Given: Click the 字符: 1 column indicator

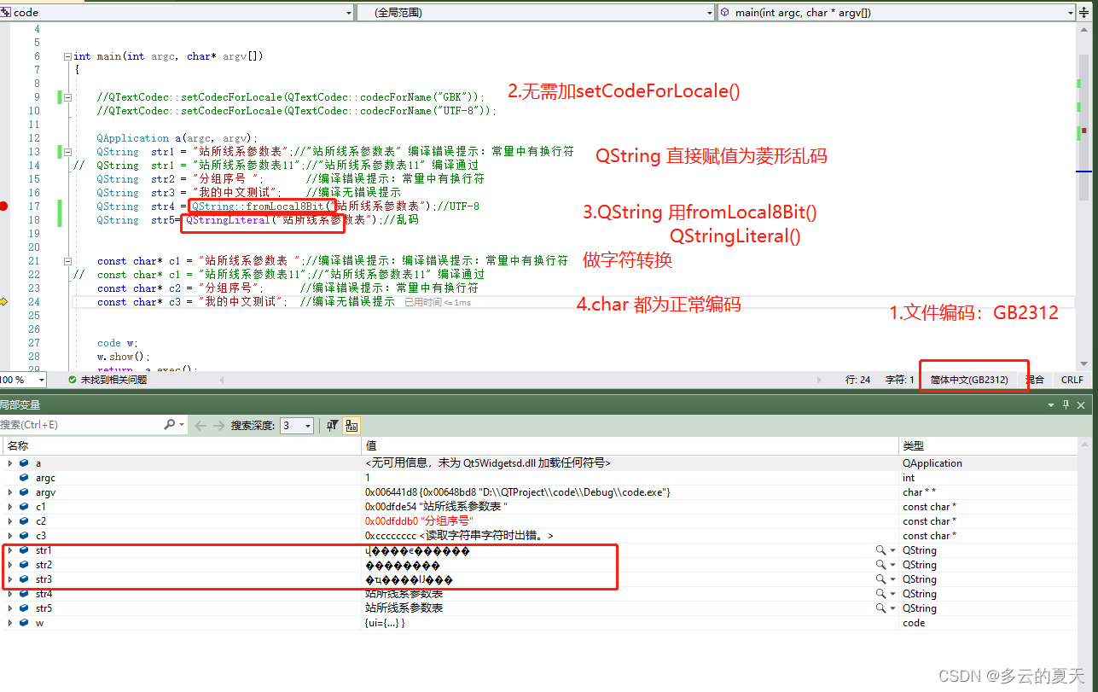Looking at the screenshot, I should (899, 380).
